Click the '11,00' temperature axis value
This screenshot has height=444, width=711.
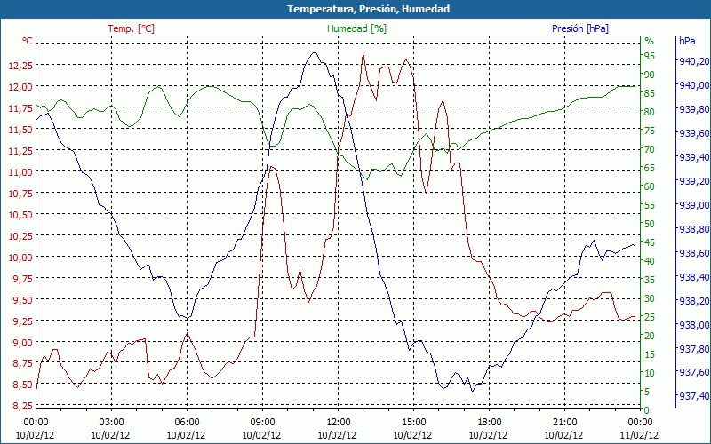pyautogui.click(x=20, y=171)
